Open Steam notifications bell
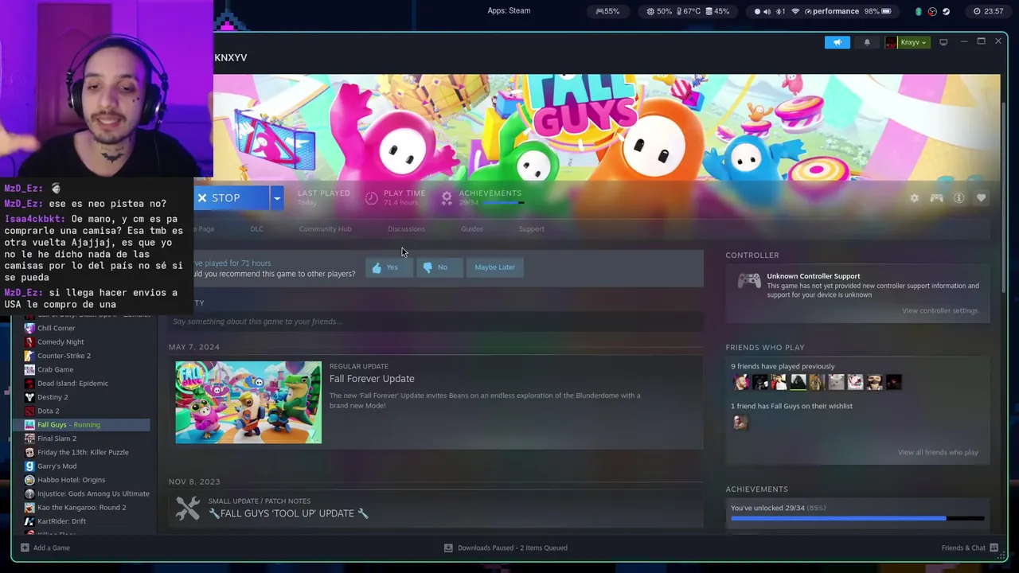The image size is (1019, 573). pos(867,42)
